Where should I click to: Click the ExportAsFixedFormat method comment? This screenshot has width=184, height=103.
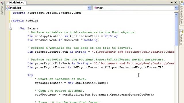click(96, 60)
